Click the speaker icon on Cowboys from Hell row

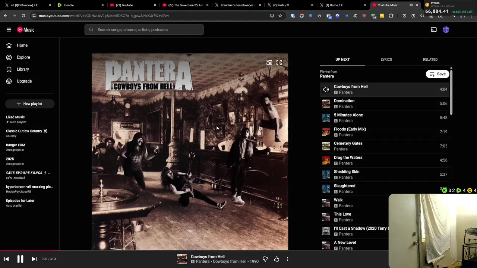(326, 89)
